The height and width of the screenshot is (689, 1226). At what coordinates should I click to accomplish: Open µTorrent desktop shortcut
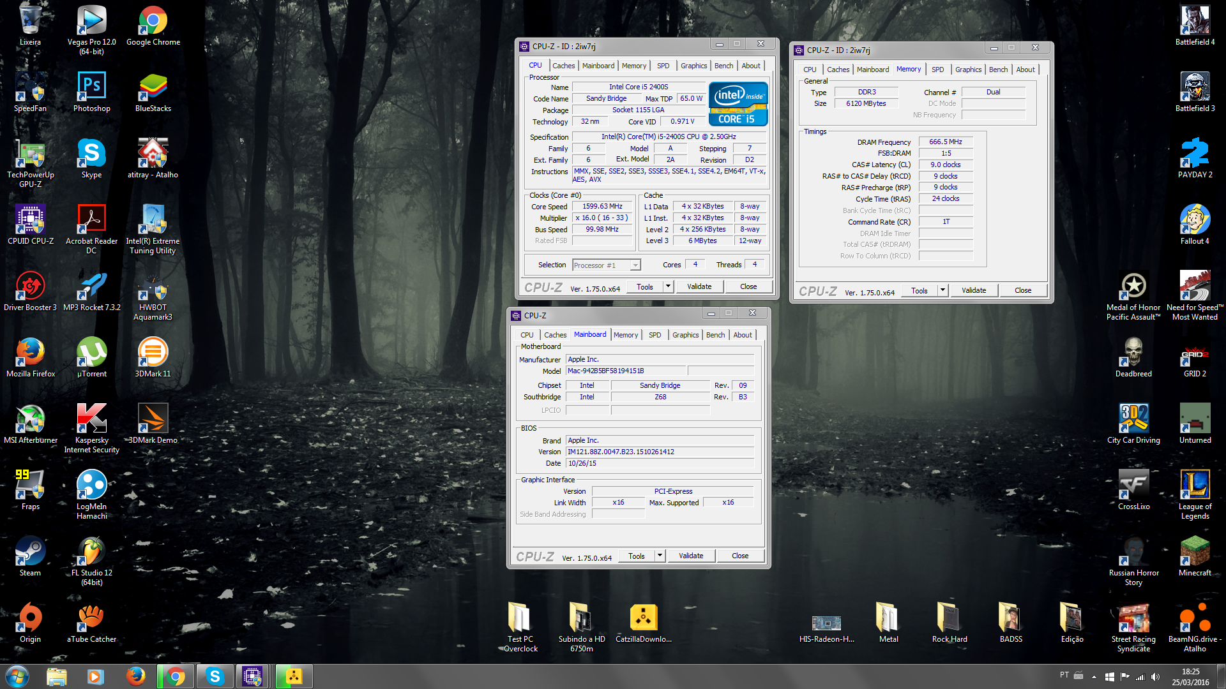pos(91,357)
